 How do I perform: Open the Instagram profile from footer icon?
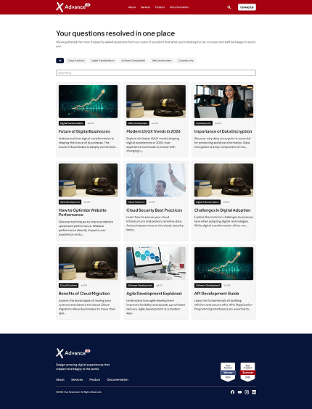247,392
